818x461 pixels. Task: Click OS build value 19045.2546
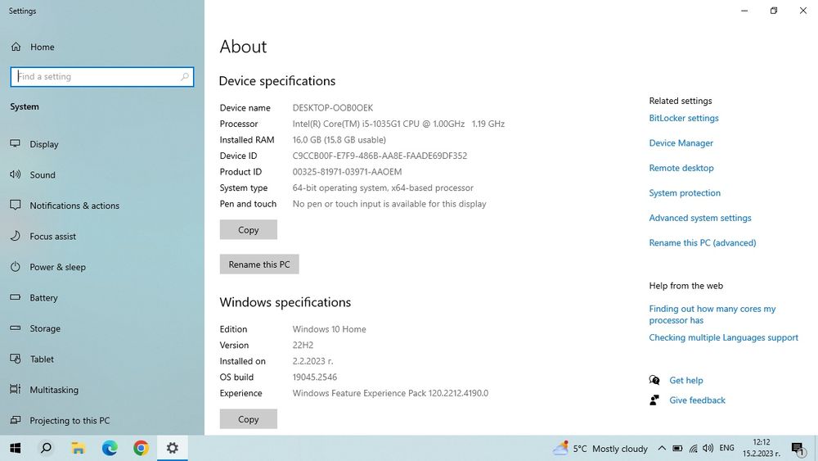(315, 377)
